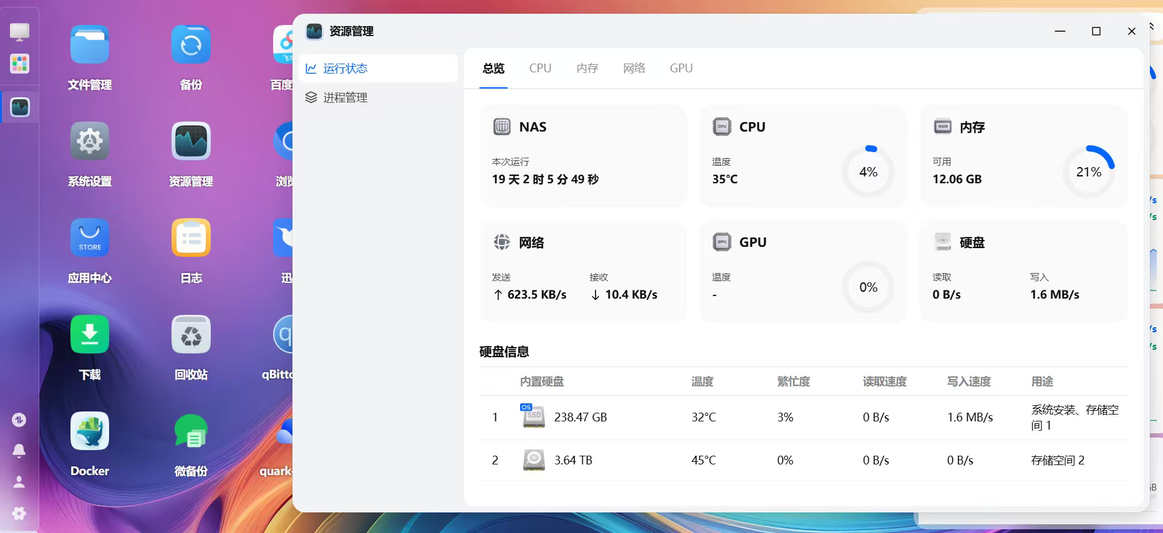1163x533 pixels.
Task: Click the CPU temperature 35°C value
Action: tap(725, 179)
